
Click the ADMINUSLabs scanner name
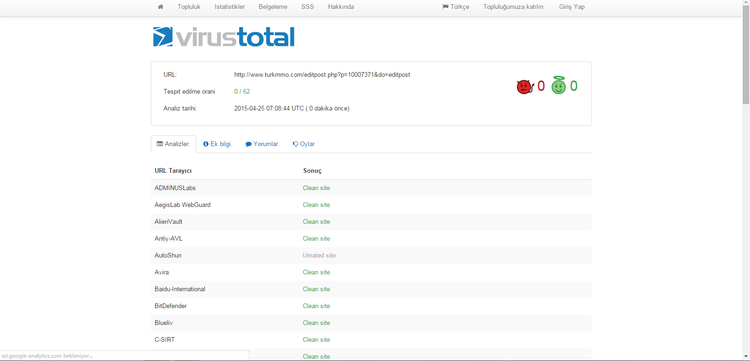(175, 188)
